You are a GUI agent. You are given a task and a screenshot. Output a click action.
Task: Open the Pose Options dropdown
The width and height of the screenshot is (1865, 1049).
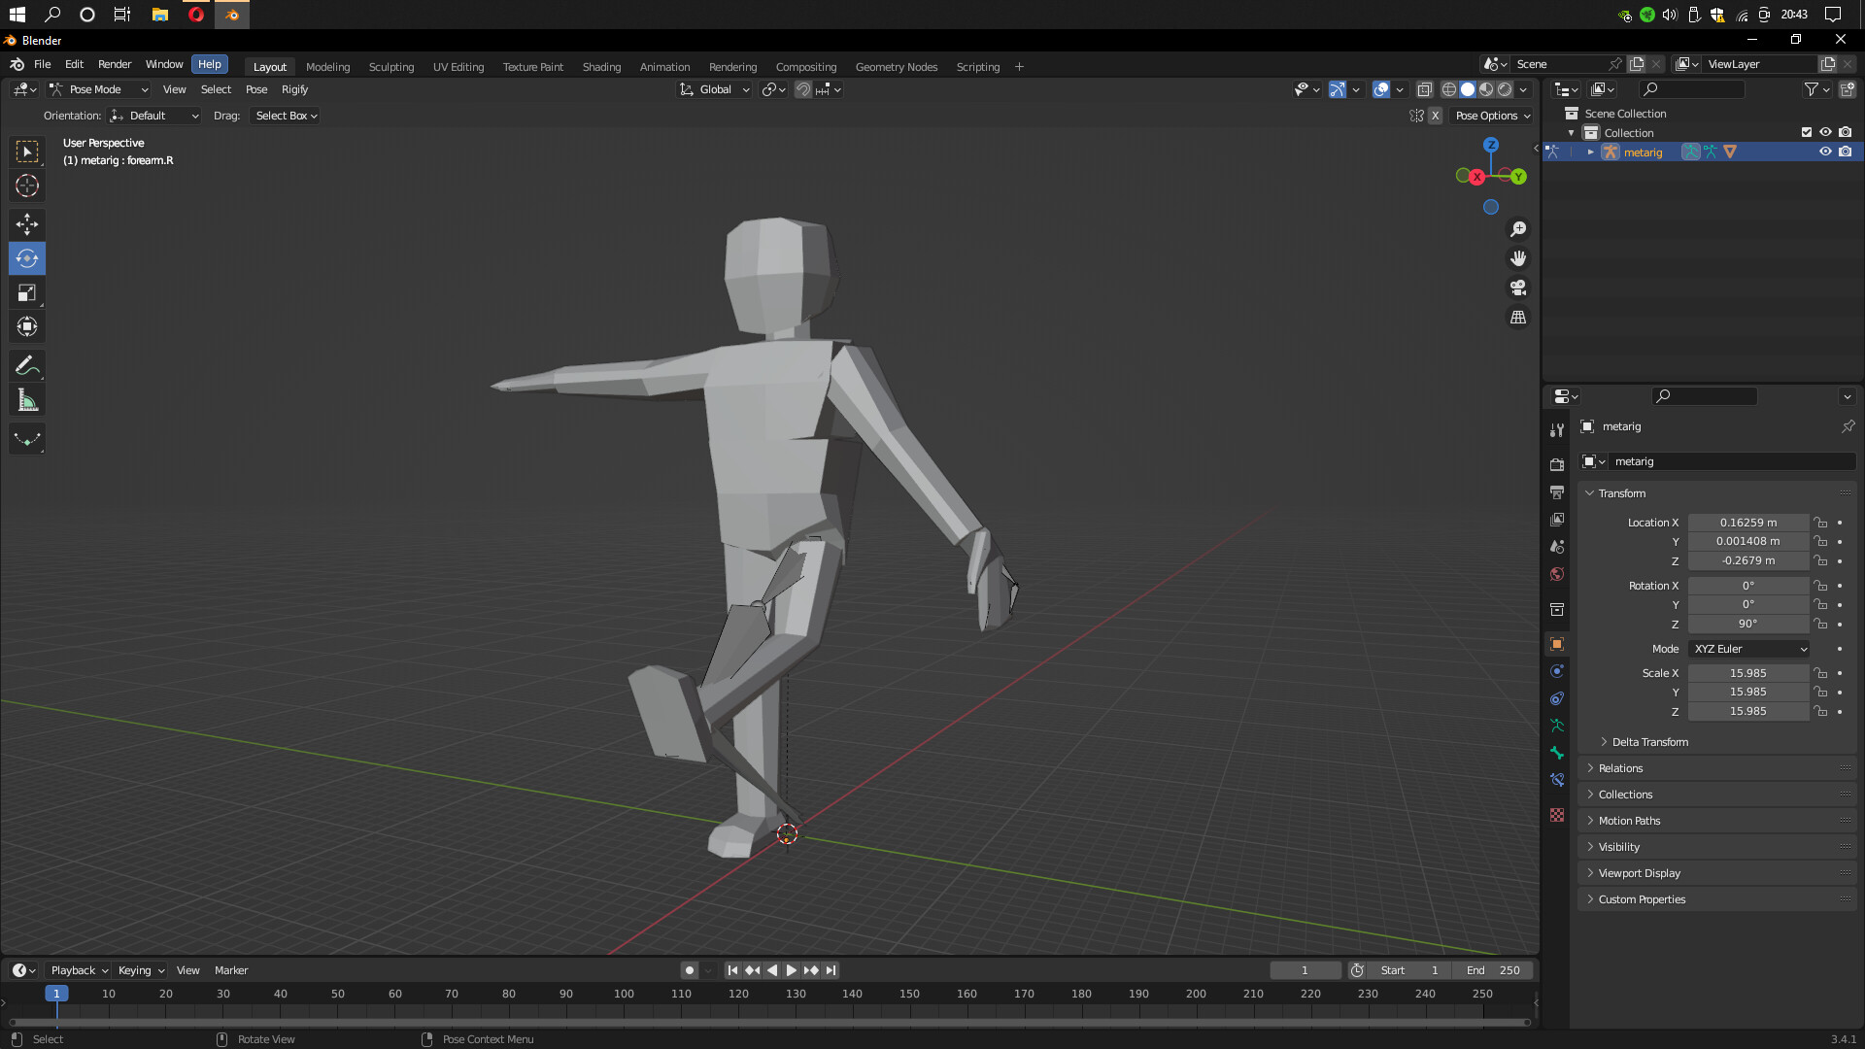click(1492, 116)
